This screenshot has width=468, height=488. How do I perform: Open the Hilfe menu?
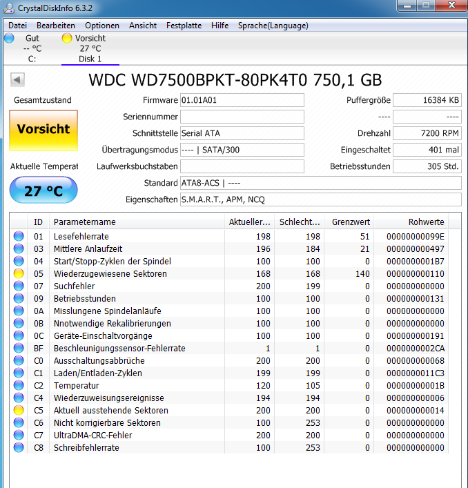pyautogui.click(x=220, y=26)
